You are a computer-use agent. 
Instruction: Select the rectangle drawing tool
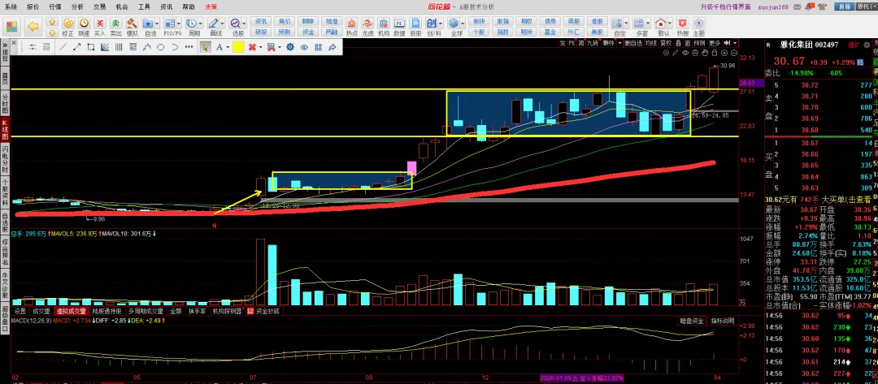90,47
